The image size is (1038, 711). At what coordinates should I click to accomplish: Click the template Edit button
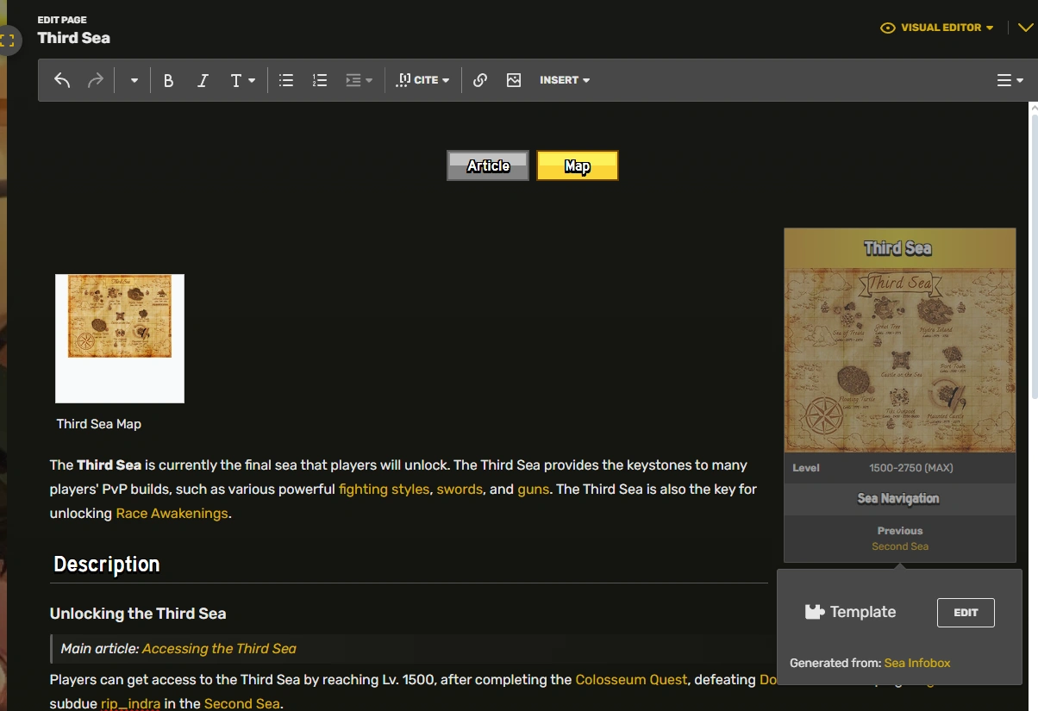(x=966, y=613)
